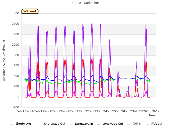The height and width of the screenshot is (129, 172).
Task: Click the WP_met annotation label
Action: [30, 11]
